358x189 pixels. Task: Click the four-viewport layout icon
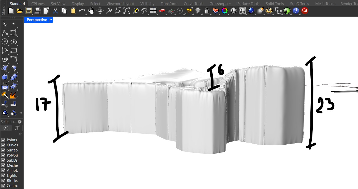(x=153, y=11)
